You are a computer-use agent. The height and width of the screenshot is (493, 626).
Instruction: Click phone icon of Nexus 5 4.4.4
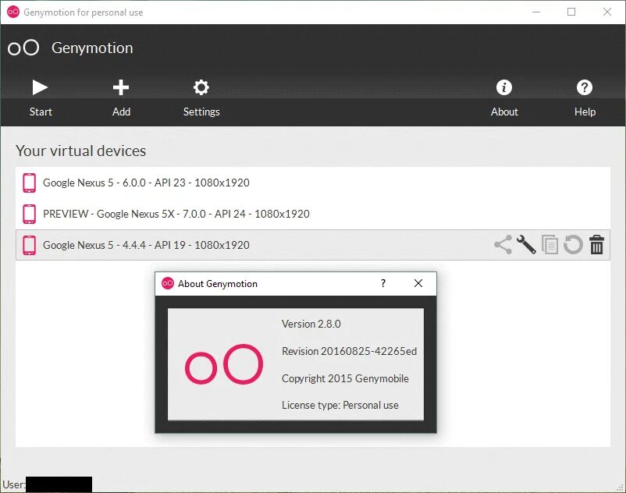click(x=29, y=245)
